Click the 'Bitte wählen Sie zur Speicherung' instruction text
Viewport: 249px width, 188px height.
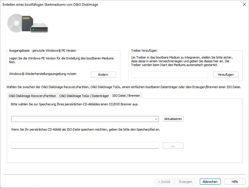pyautogui.click(x=75, y=104)
